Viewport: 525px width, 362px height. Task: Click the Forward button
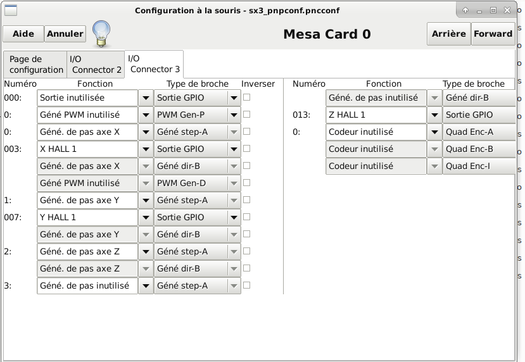tap(493, 34)
